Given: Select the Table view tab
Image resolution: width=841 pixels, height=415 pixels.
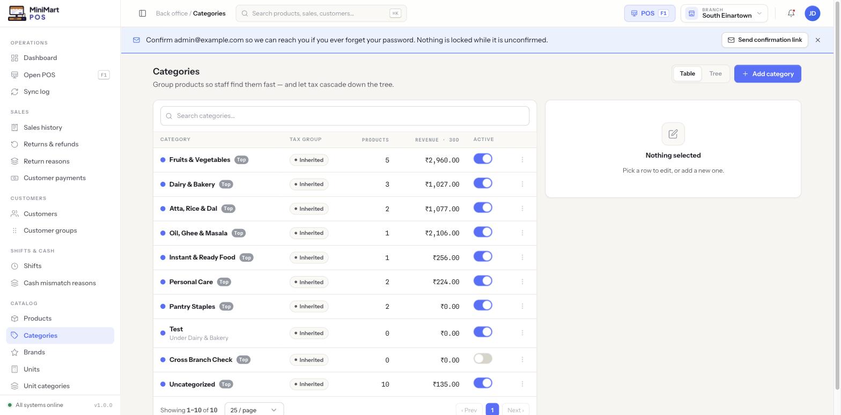Looking at the screenshot, I should pyautogui.click(x=687, y=74).
